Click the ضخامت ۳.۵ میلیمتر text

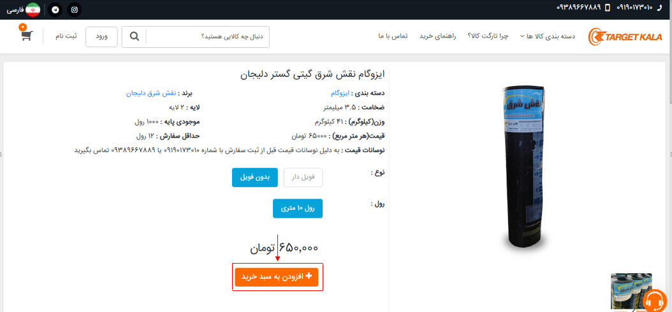coord(354,107)
